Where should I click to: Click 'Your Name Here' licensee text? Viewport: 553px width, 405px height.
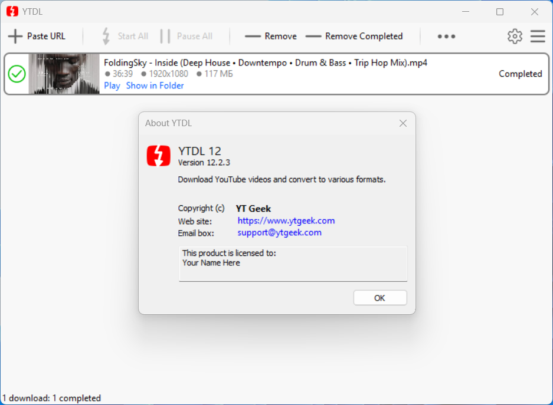[211, 263]
